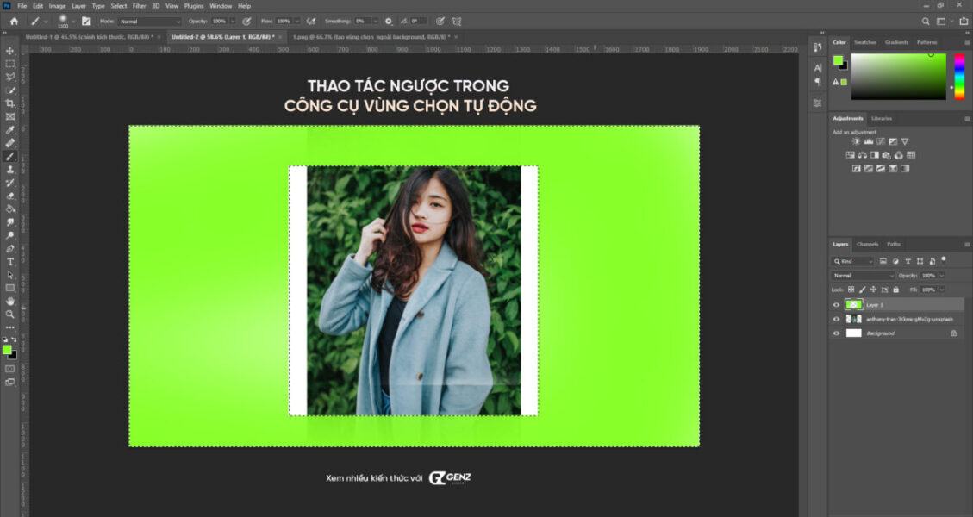The height and width of the screenshot is (517, 973).
Task: Expand the Kind layer filter dropdown
Action: (x=853, y=261)
